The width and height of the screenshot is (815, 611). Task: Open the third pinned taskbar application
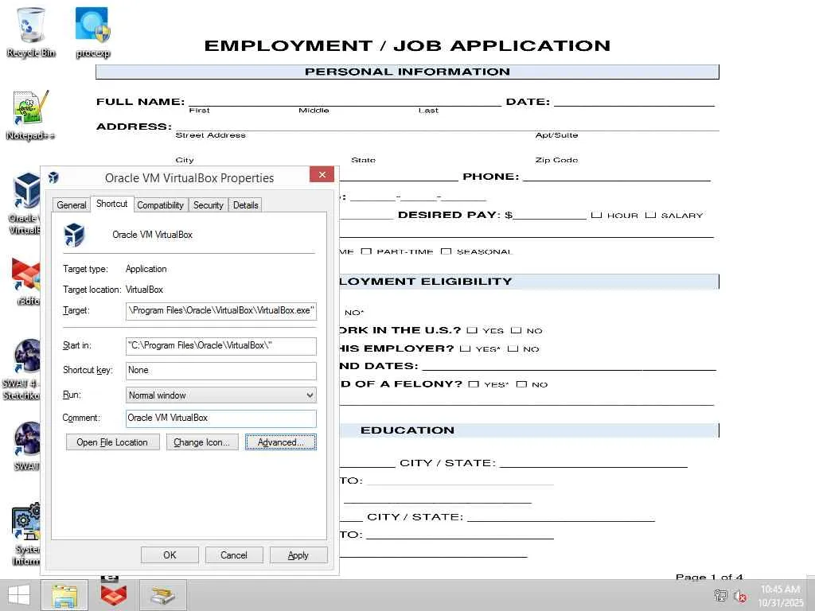click(x=162, y=595)
